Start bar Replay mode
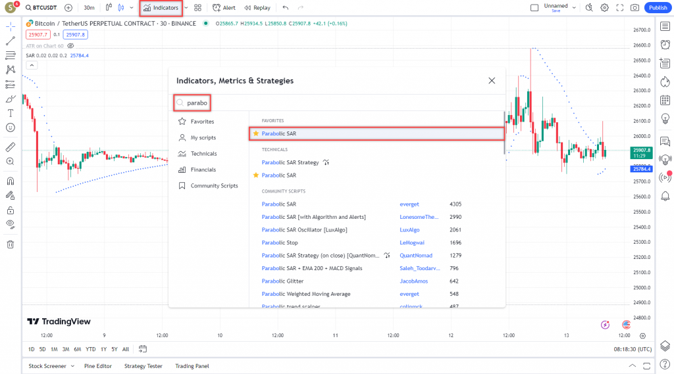Image resolution: width=674 pixels, height=374 pixels. click(x=257, y=8)
